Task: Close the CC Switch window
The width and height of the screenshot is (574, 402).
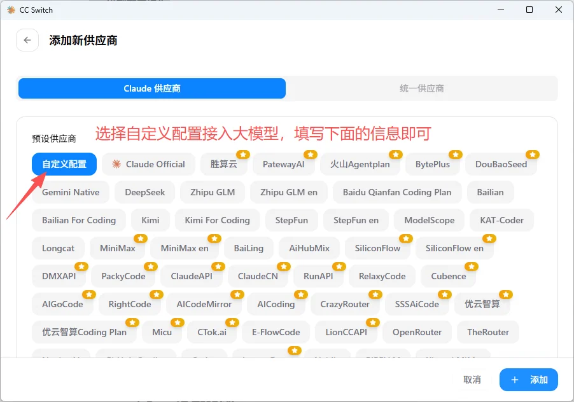Action: (x=559, y=10)
